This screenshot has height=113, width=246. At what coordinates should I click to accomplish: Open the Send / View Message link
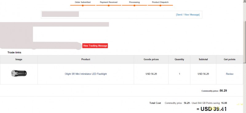(x=188, y=14)
